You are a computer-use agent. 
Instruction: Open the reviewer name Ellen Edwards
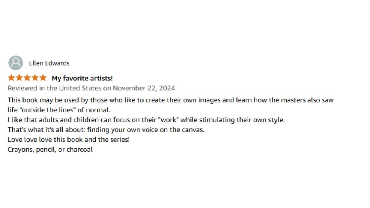(49, 63)
